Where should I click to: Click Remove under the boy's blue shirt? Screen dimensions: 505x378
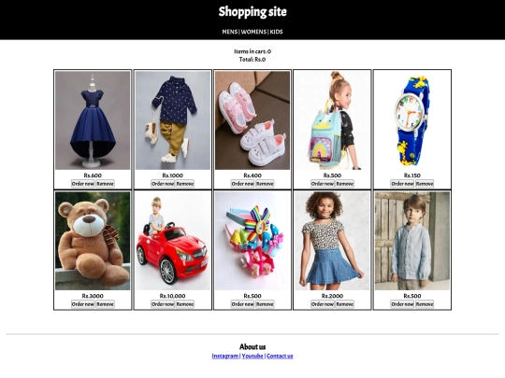[425, 304]
